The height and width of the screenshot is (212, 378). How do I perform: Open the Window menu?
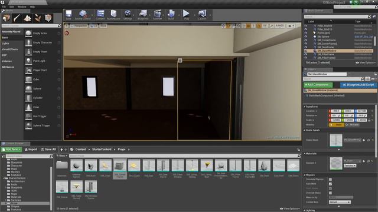(x=22, y=6)
